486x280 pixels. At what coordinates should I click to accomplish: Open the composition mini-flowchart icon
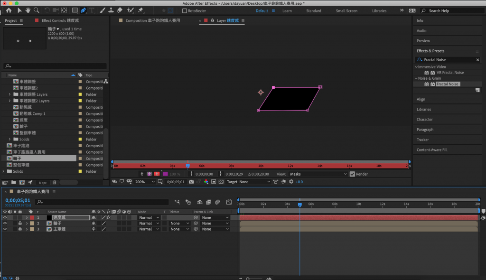click(x=177, y=202)
